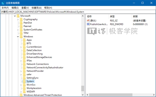
Task: Minimize the Registry Editor window
Action: click(x=134, y=3)
